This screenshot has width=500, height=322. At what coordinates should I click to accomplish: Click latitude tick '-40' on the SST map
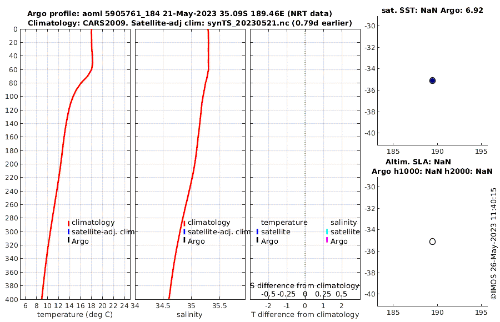(x=370, y=133)
